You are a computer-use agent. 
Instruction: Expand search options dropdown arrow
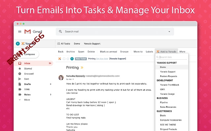point(169,32)
